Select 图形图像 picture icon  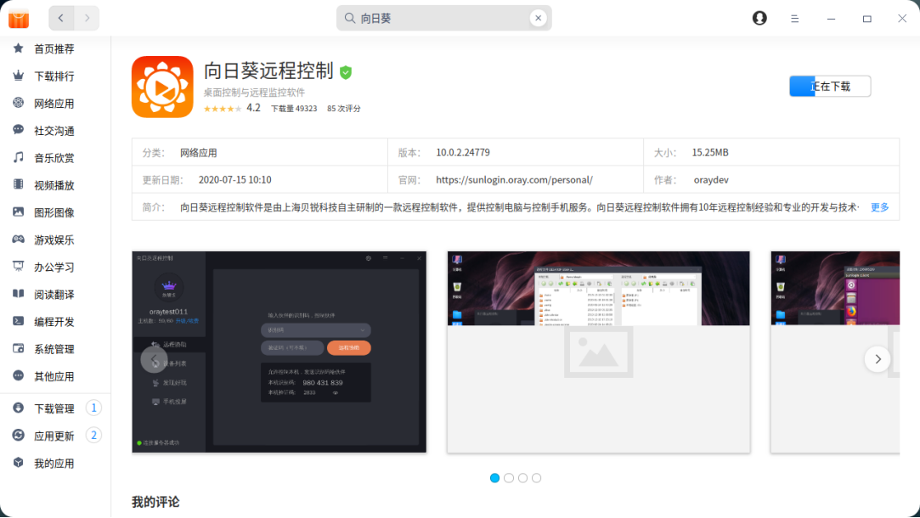click(x=18, y=211)
